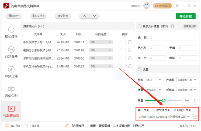Click 添加文件 button
This screenshot has height=131, width=201.
coord(13,16)
